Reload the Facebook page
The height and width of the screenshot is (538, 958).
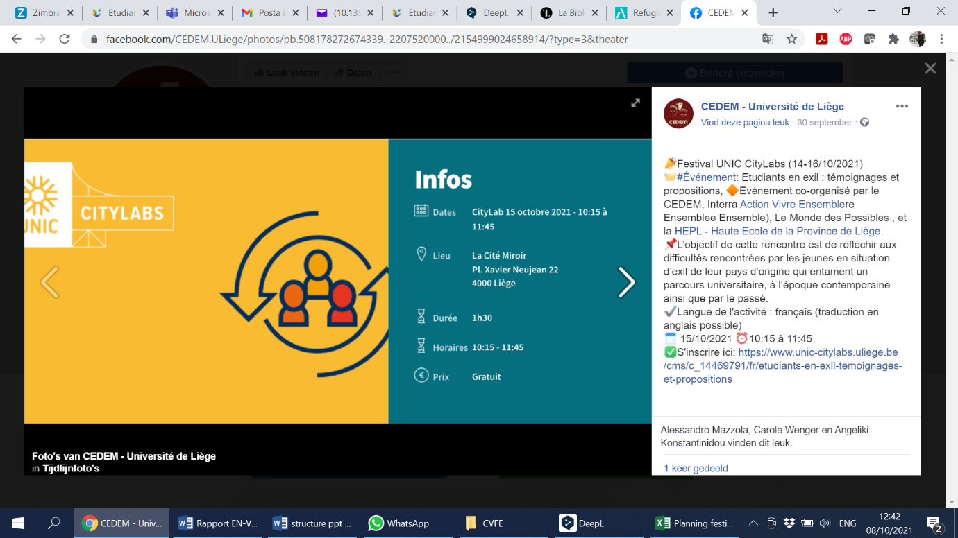click(65, 40)
